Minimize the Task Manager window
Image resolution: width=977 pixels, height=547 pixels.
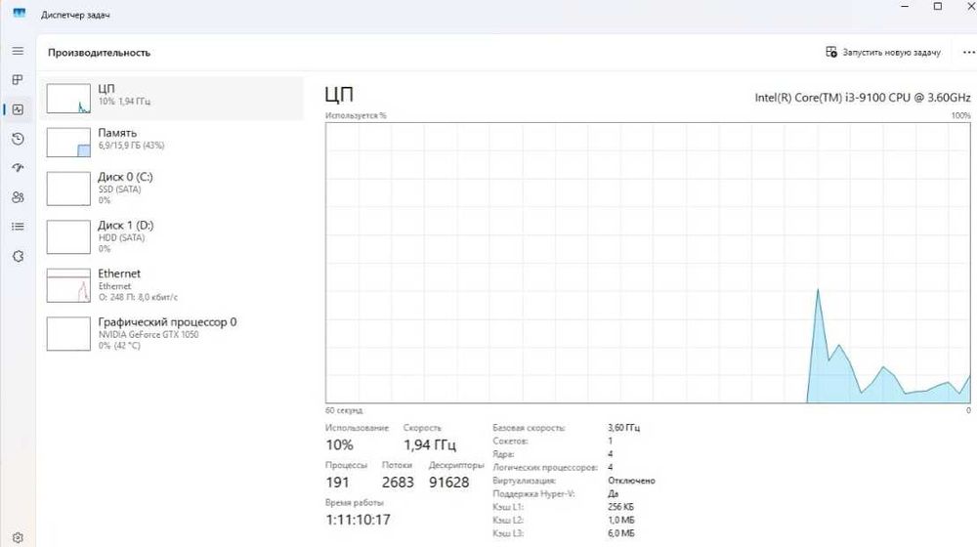pos(905,6)
